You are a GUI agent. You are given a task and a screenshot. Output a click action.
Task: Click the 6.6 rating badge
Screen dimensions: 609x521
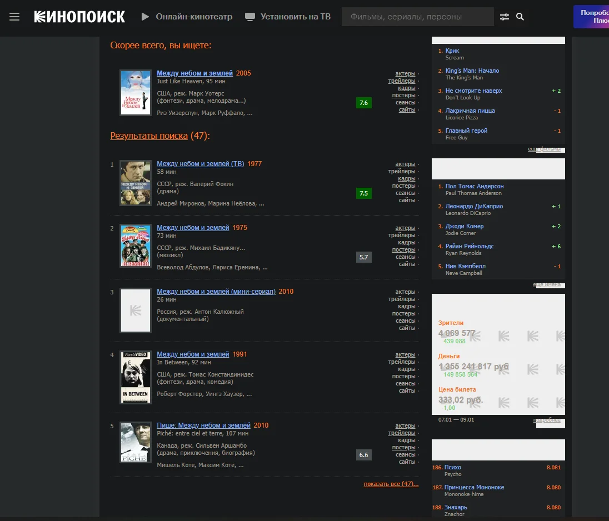tap(363, 455)
